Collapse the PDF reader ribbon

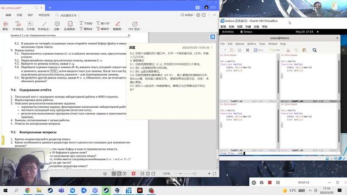pyautogui.click(x=215, y=15)
